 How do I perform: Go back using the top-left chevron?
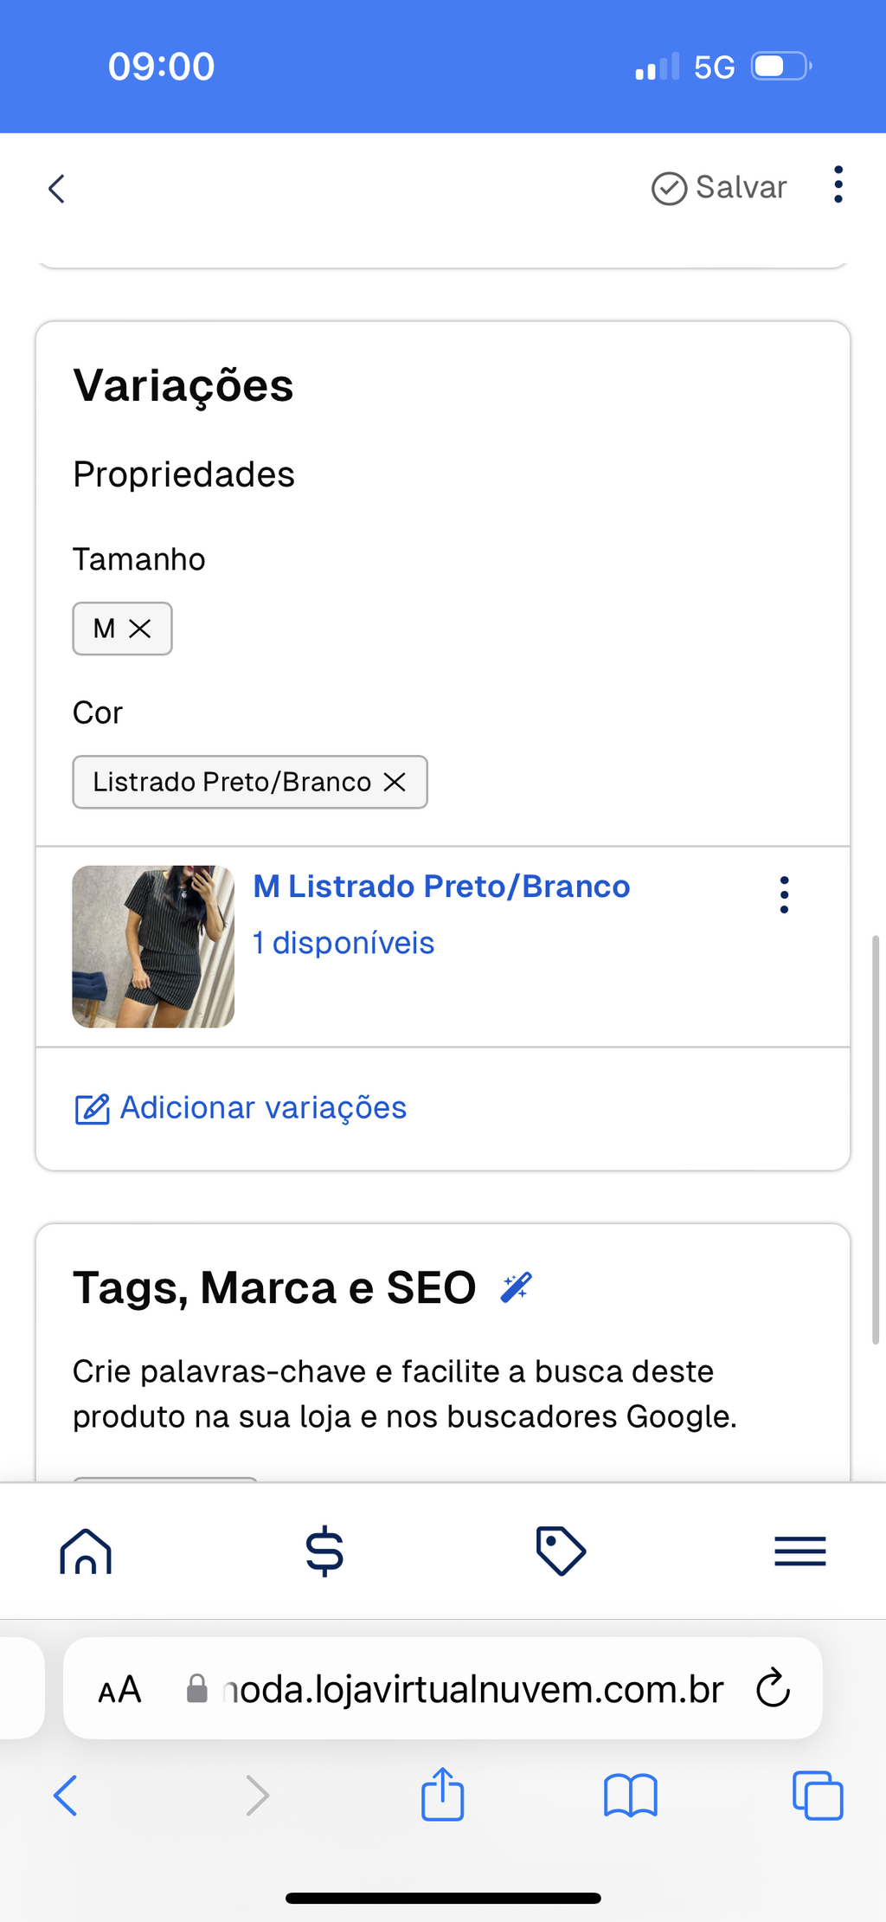click(57, 189)
